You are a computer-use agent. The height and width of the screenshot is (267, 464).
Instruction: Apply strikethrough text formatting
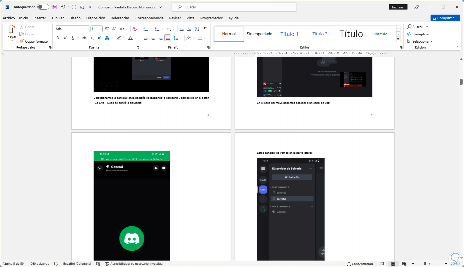tap(84, 38)
